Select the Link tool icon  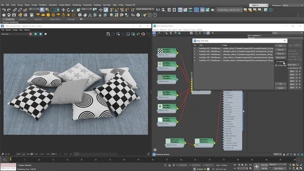coord(15,9)
